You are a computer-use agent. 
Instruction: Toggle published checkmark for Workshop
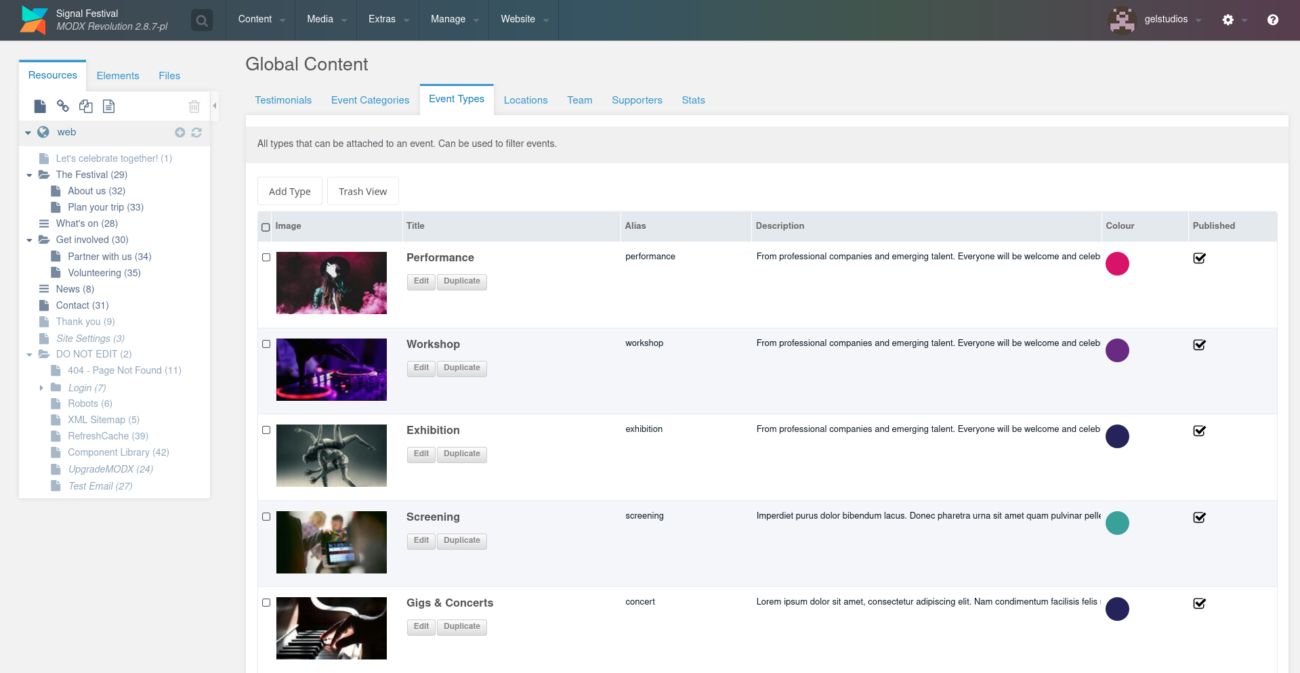point(1199,345)
